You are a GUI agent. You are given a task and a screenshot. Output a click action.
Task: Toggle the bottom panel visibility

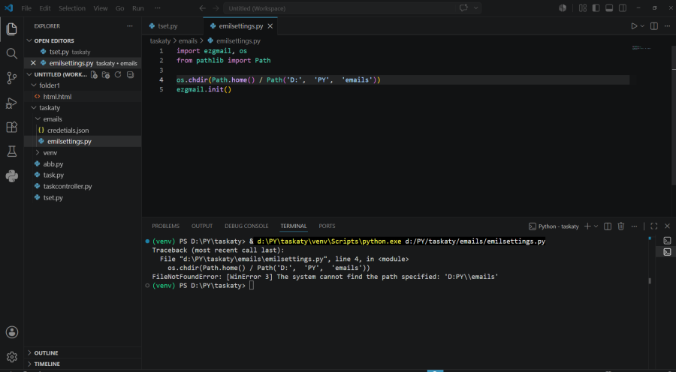tap(609, 8)
